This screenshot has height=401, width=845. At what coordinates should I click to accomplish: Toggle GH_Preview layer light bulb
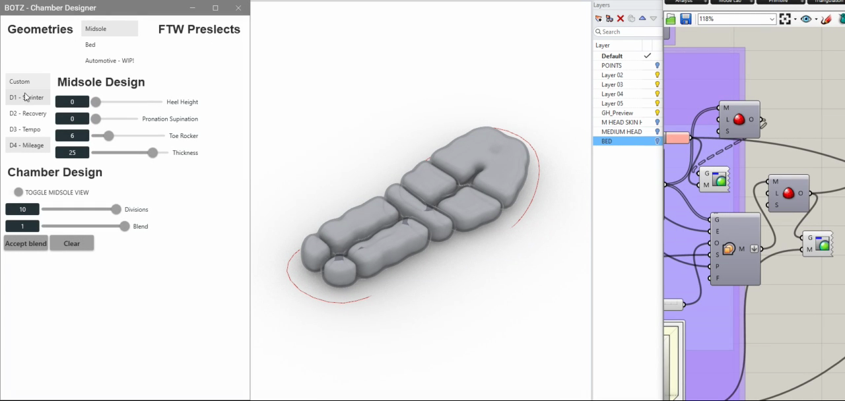point(657,113)
